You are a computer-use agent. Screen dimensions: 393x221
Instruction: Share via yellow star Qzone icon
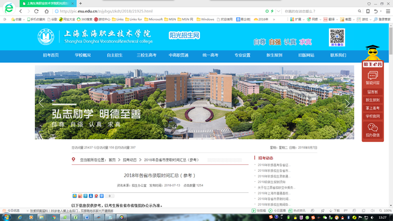[x=75, y=196]
